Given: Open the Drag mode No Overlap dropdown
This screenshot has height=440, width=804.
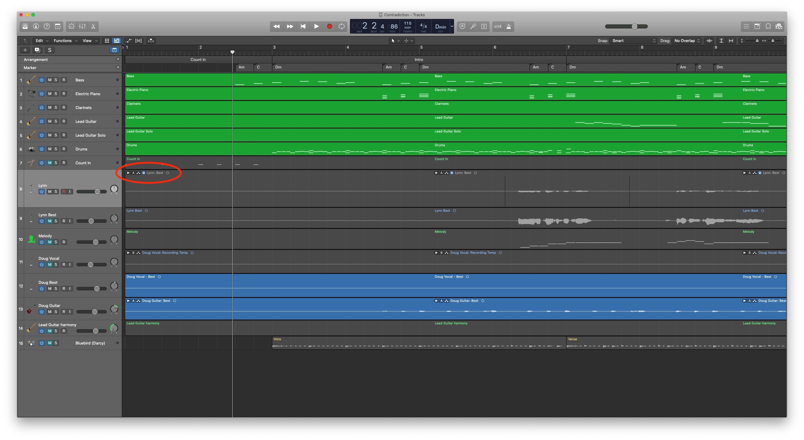Looking at the screenshot, I should 687,41.
